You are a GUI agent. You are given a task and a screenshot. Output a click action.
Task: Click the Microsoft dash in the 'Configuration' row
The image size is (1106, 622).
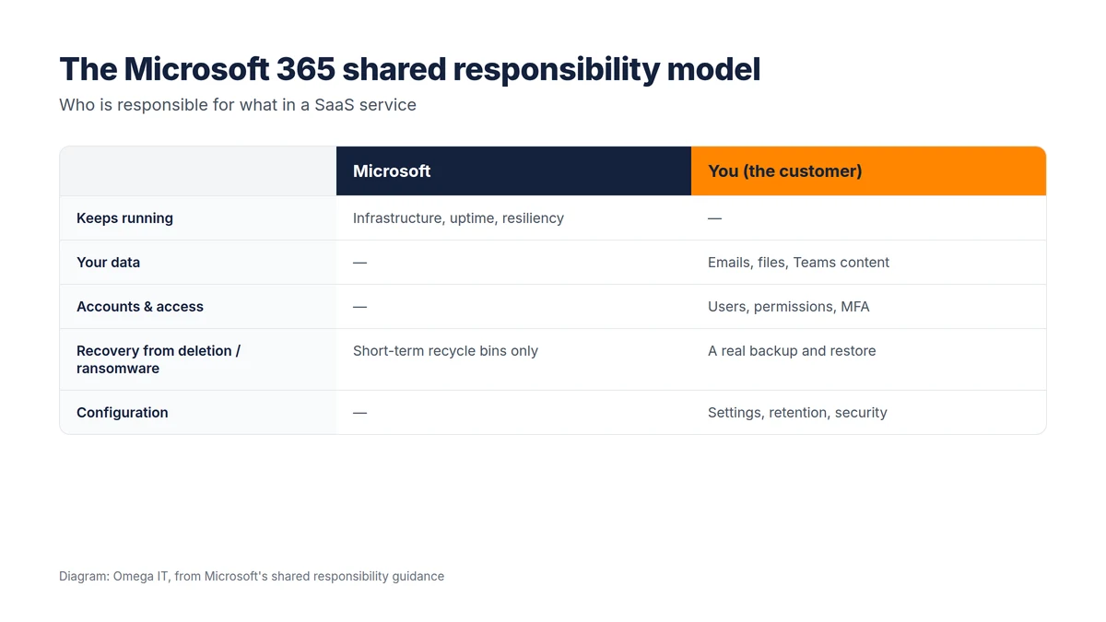point(359,413)
